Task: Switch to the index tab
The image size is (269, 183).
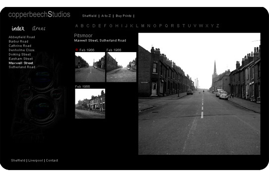Action: tap(18, 28)
